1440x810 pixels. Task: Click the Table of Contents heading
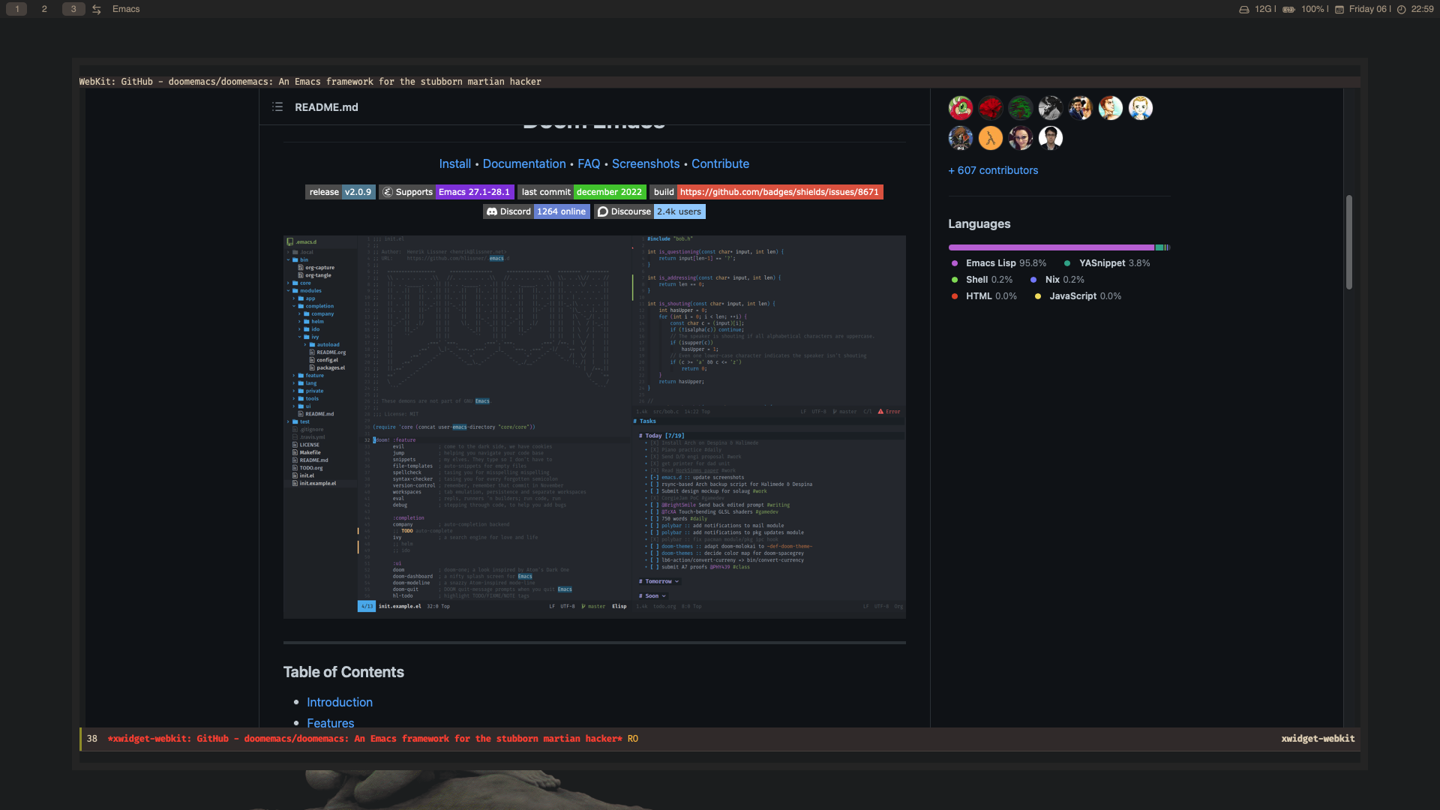(343, 672)
